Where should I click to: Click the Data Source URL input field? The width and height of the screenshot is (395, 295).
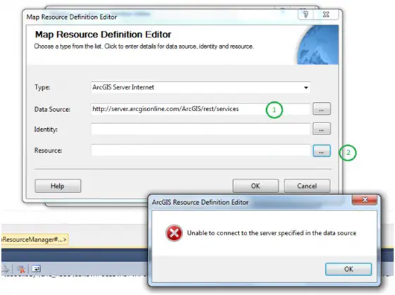tap(201, 109)
